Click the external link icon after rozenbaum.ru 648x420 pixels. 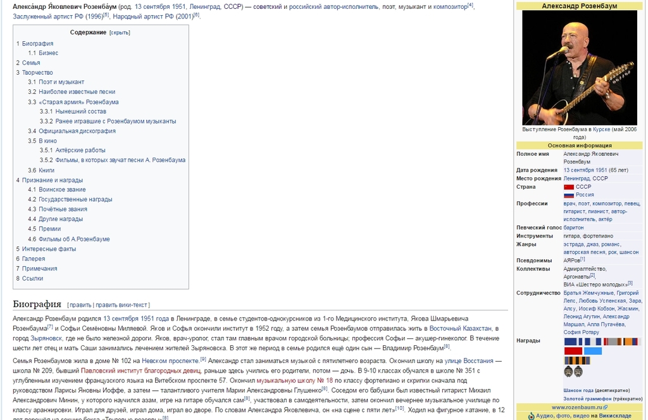click(x=606, y=407)
